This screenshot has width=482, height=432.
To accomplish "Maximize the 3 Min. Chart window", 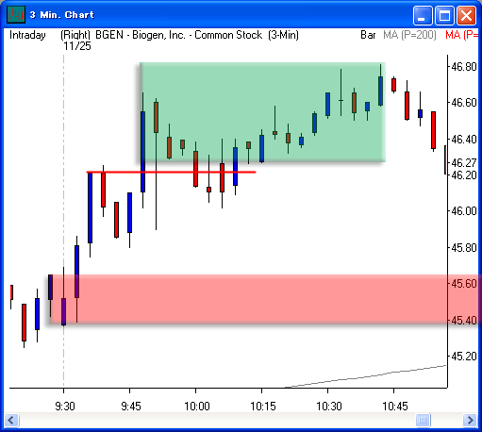I will [444, 15].
